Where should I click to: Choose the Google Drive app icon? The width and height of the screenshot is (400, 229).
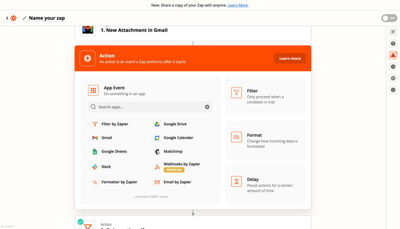pyautogui.click(x=157, y=124)
